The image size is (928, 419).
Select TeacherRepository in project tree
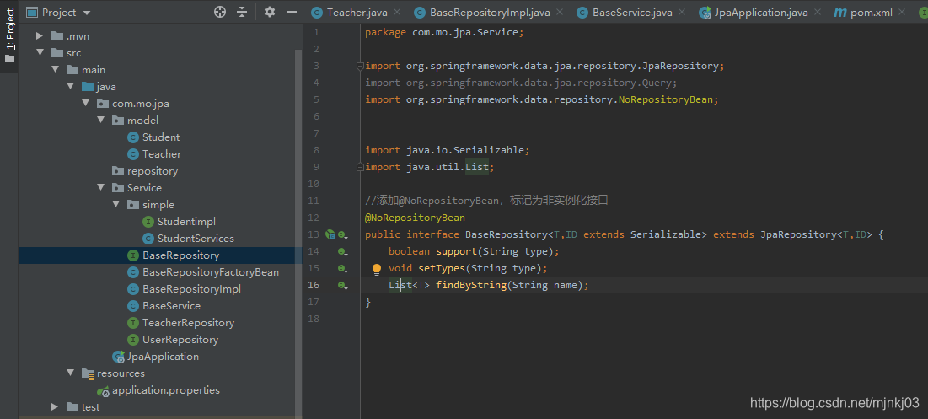[188, 323]
